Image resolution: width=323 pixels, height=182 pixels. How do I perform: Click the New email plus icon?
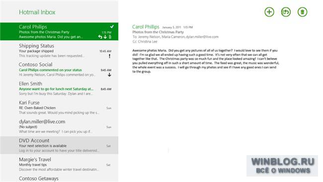tap(269, 12)
